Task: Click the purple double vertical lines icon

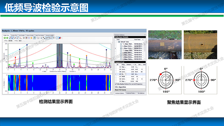Action: point(29,38)
